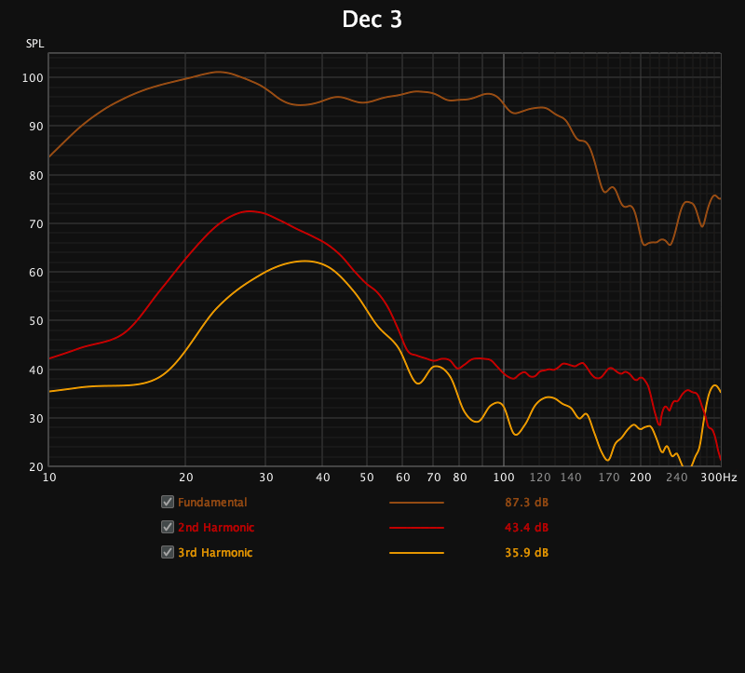Click the 120 frequency axis tick label

pos(540,478)
